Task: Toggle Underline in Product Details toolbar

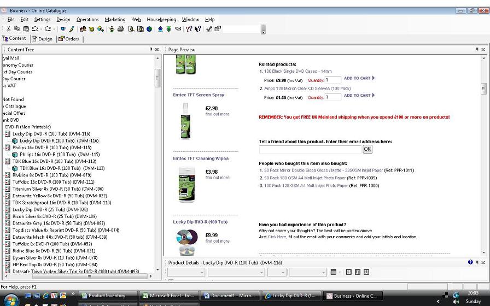Action: tap(366, 272)
